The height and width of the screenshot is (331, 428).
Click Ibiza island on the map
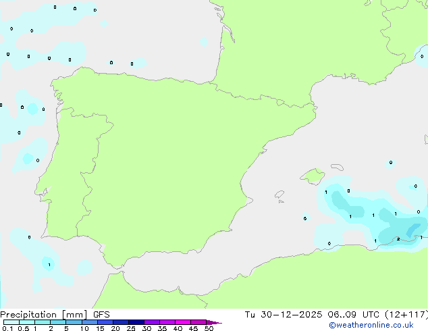tap(279, 195)
